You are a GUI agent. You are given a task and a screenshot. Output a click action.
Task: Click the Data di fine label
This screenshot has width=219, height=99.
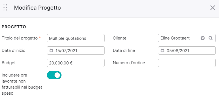(124, 50)
